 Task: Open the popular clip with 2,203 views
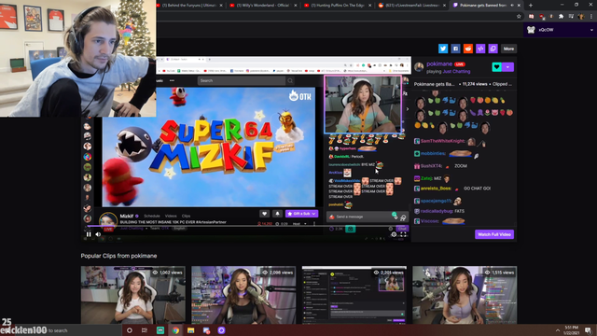(x=354, y=295)
